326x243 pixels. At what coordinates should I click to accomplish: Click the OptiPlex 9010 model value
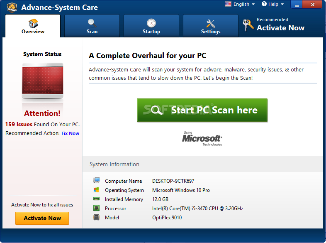pos(167,218)
